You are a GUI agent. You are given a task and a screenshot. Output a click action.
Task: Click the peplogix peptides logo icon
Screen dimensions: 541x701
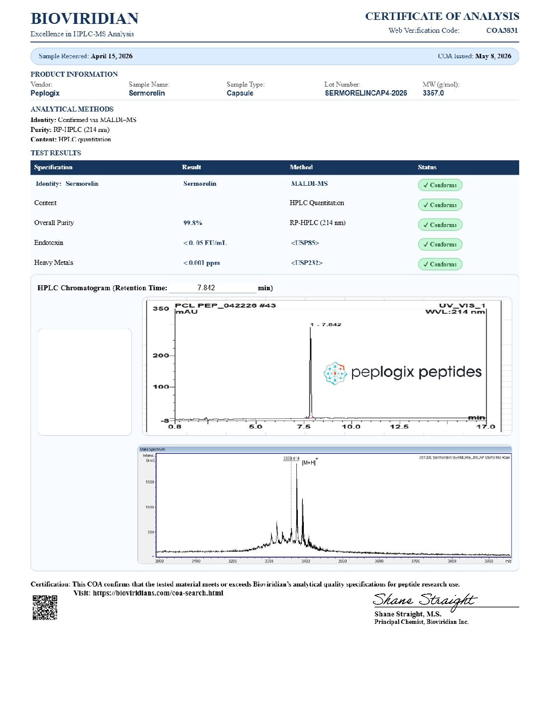coord(335,373)
